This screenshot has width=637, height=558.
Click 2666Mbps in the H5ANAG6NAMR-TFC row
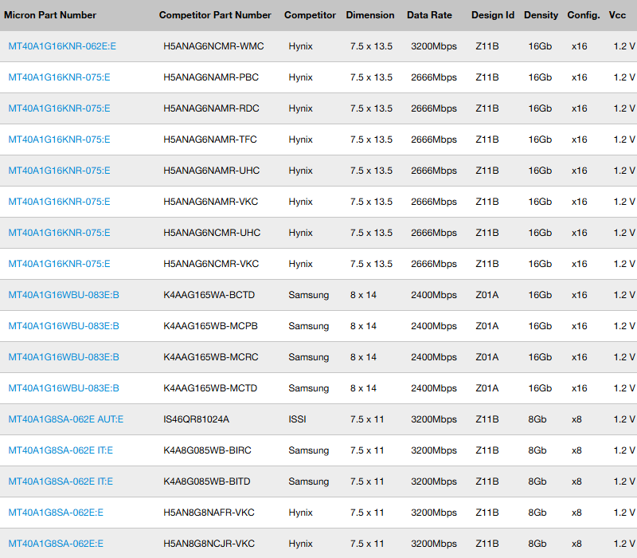click(x=434, y=139)
